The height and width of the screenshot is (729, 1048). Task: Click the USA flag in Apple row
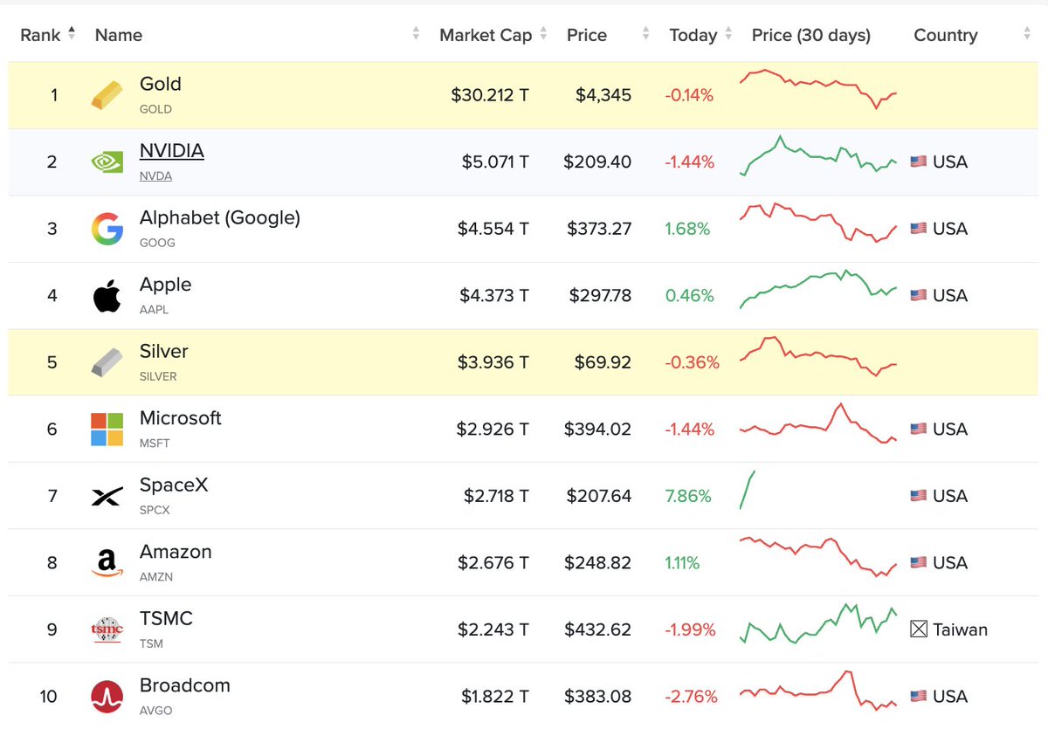pos(918,295)
